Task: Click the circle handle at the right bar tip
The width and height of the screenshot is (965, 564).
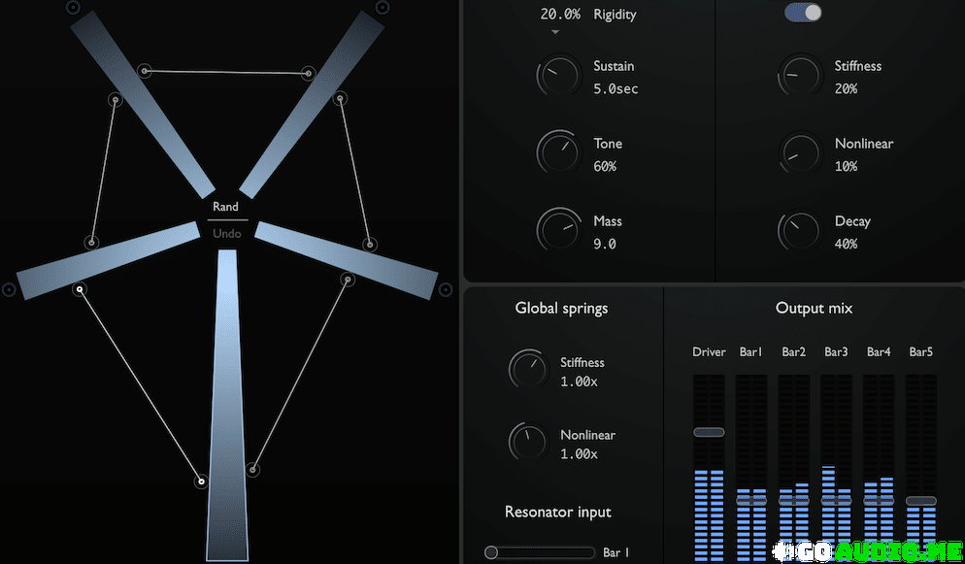Action: pyautogui.click(x=446, y=288)
